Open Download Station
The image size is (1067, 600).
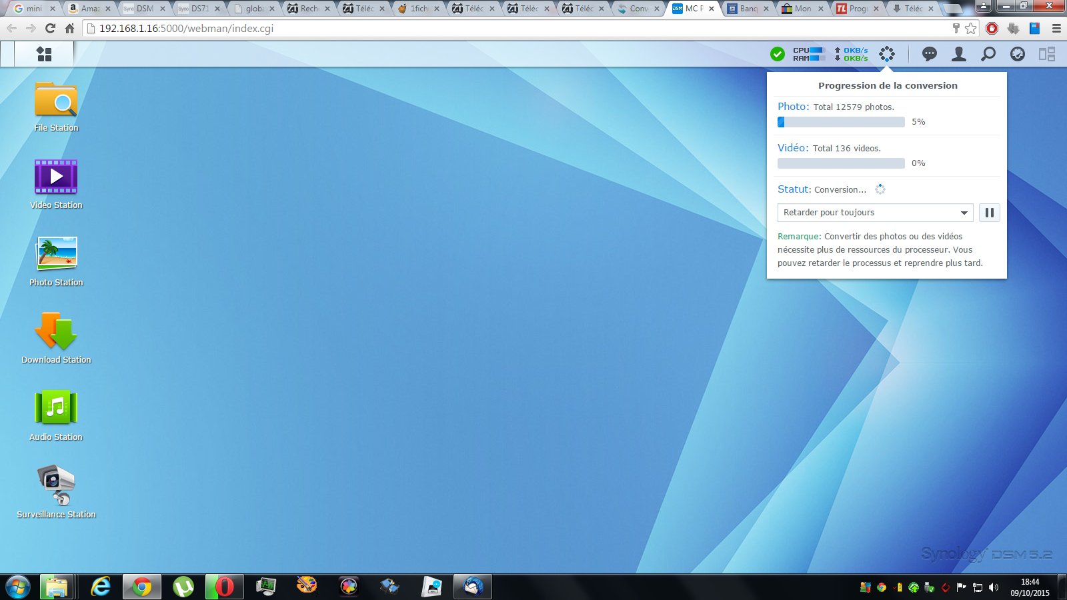coord(56,332)
